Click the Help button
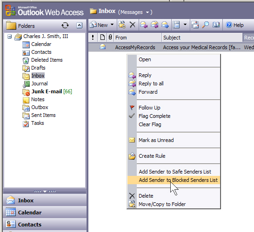254x232 pixels. coord(234,25)
